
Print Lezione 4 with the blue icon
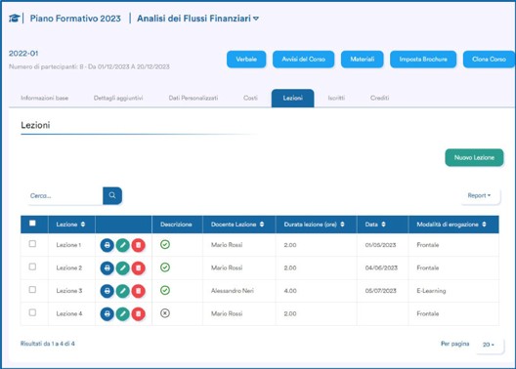(107, 313)
